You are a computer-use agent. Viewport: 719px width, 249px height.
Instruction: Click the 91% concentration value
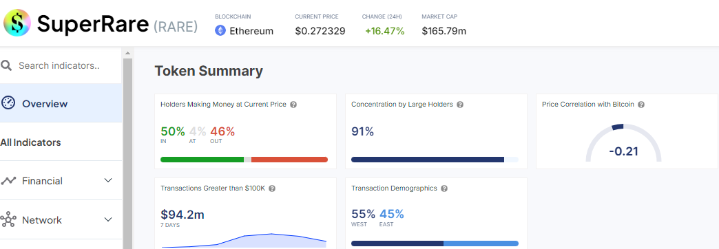pyautogui.click(x=363, y=132)
